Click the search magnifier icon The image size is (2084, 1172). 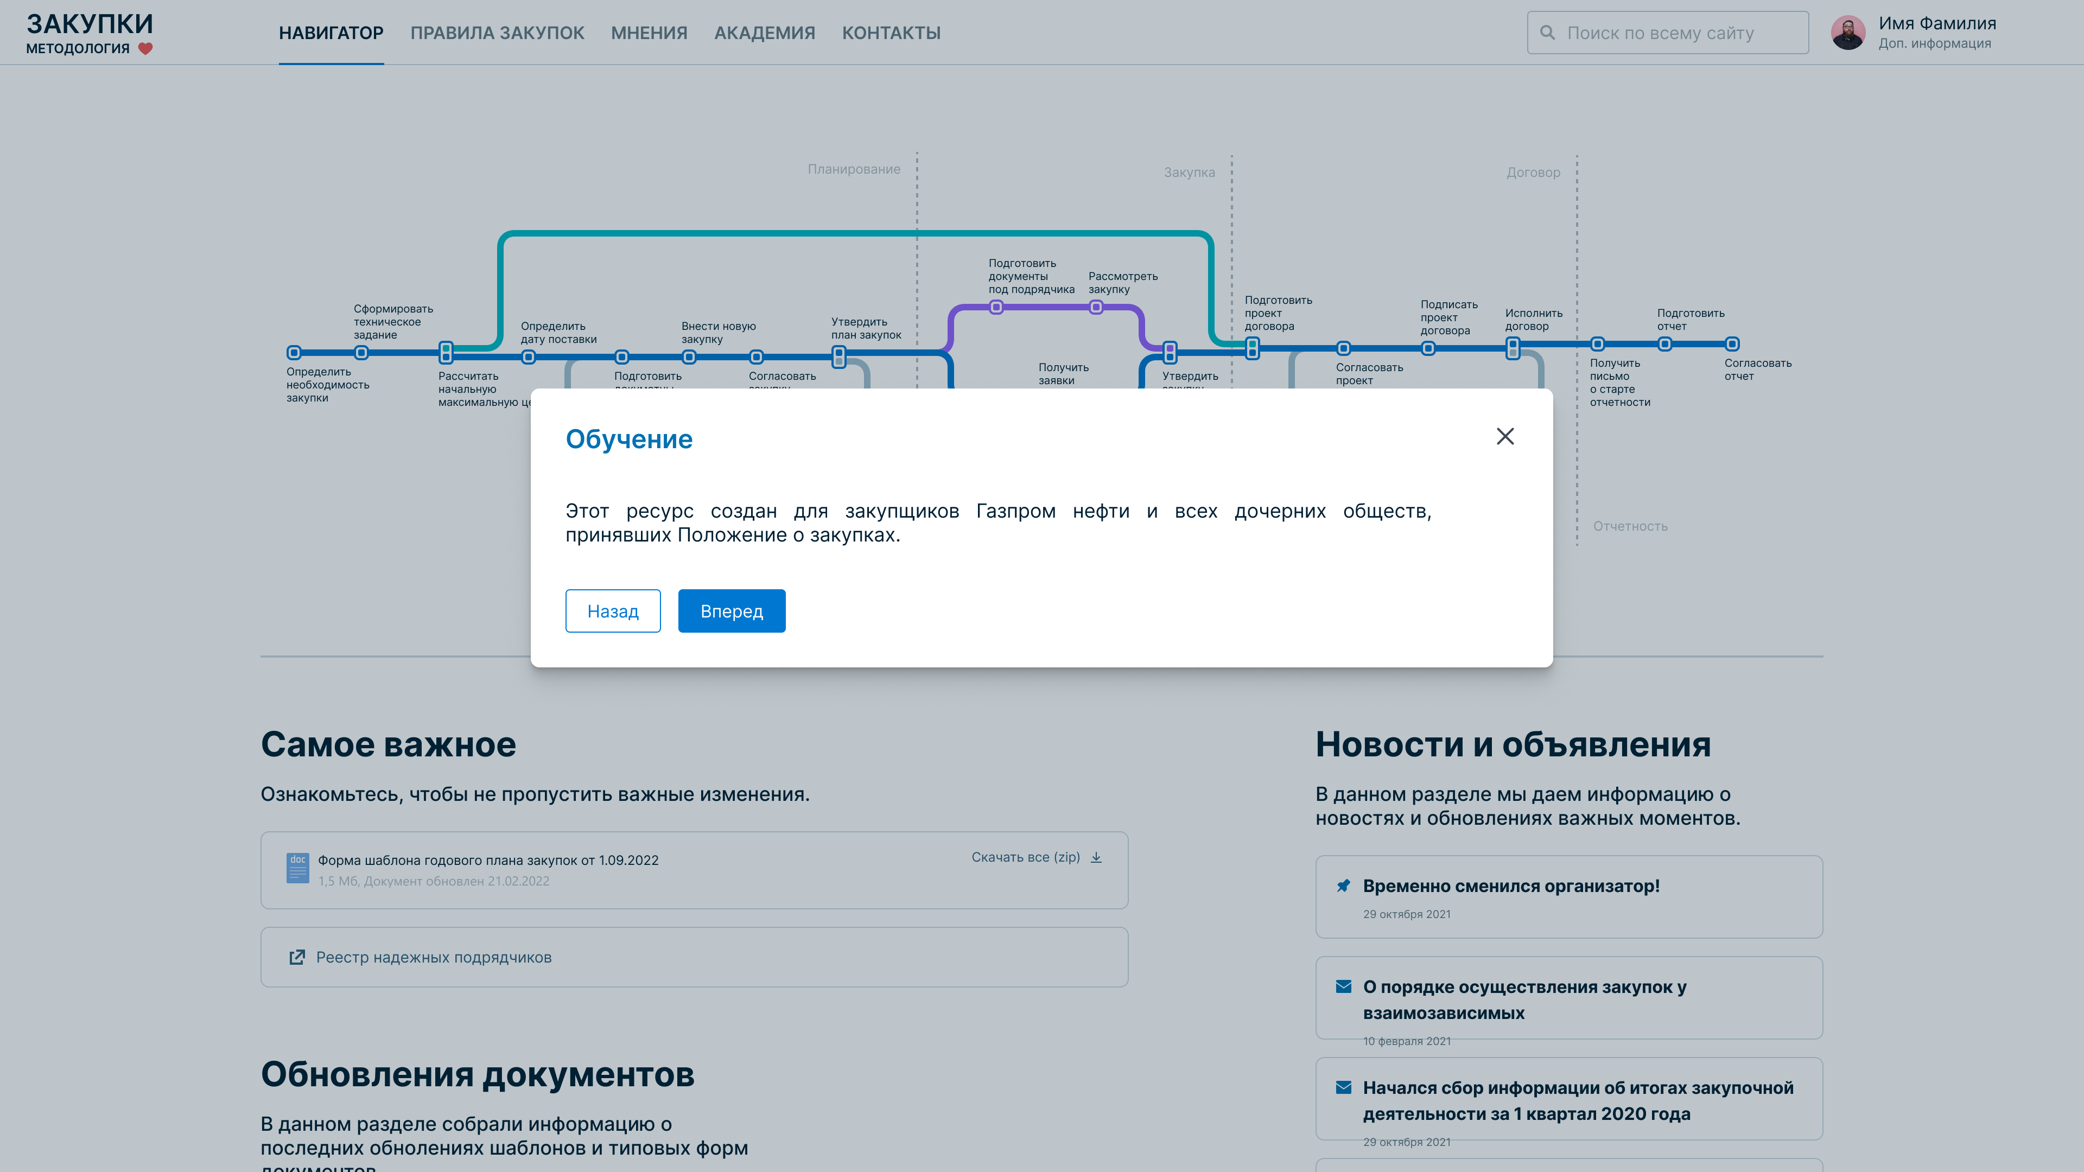point(1548,33)
